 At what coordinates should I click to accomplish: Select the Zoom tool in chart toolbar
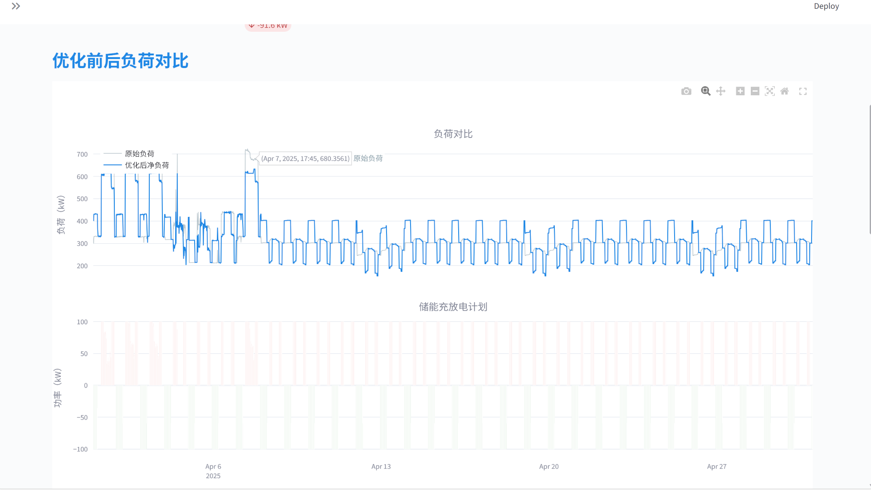(706, 91)
